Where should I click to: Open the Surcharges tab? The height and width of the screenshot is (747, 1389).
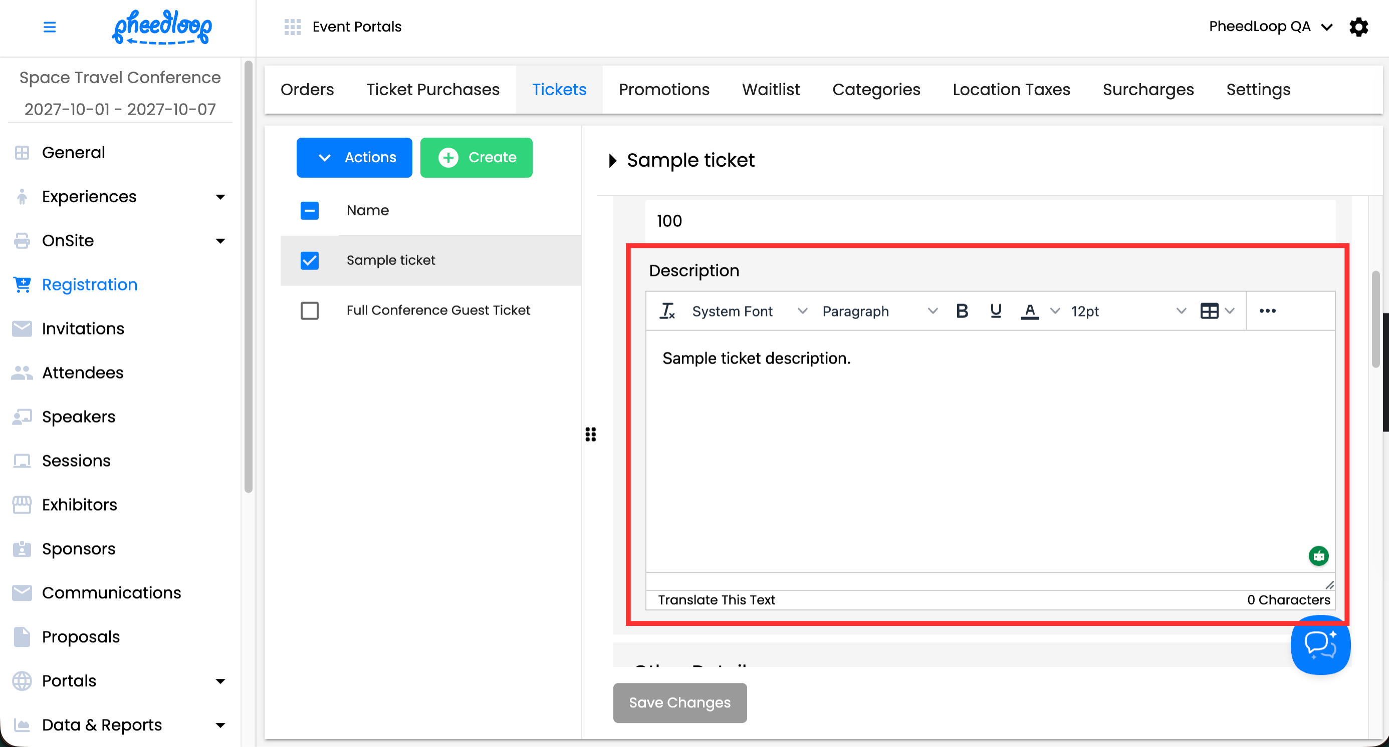[1148, 90]
